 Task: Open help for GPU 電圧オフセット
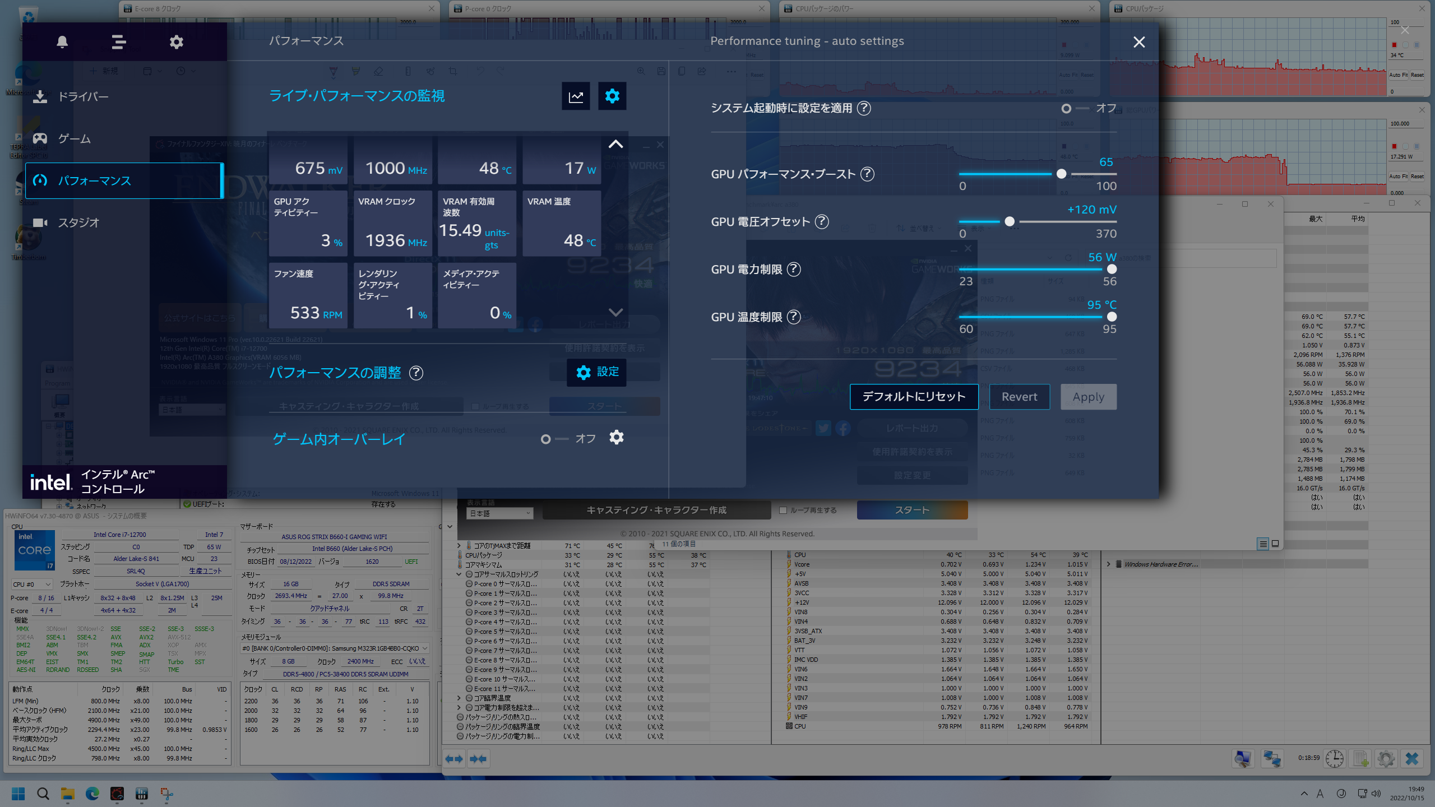822,222
